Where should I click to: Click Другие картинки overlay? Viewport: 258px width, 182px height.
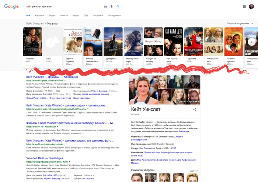(188, 101)
